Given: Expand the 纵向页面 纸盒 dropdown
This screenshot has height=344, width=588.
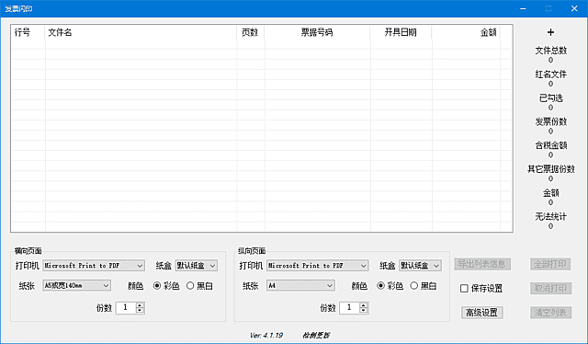Looking at the screenshot, I should tap(420, 266).
